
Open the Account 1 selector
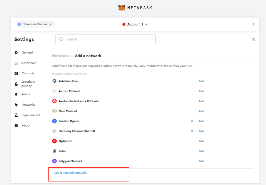click(135, 24)
